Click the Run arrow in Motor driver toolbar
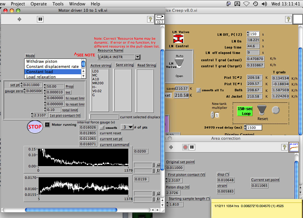Viewport: 303px width, 218px height. (20, 19)
